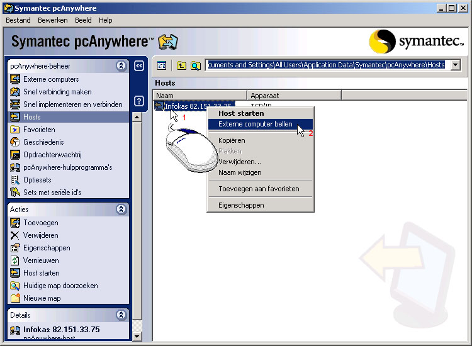Click the Externe computers icon in sidebar
Viewport: 472px width, 346px height.
[x=15, y=79]
